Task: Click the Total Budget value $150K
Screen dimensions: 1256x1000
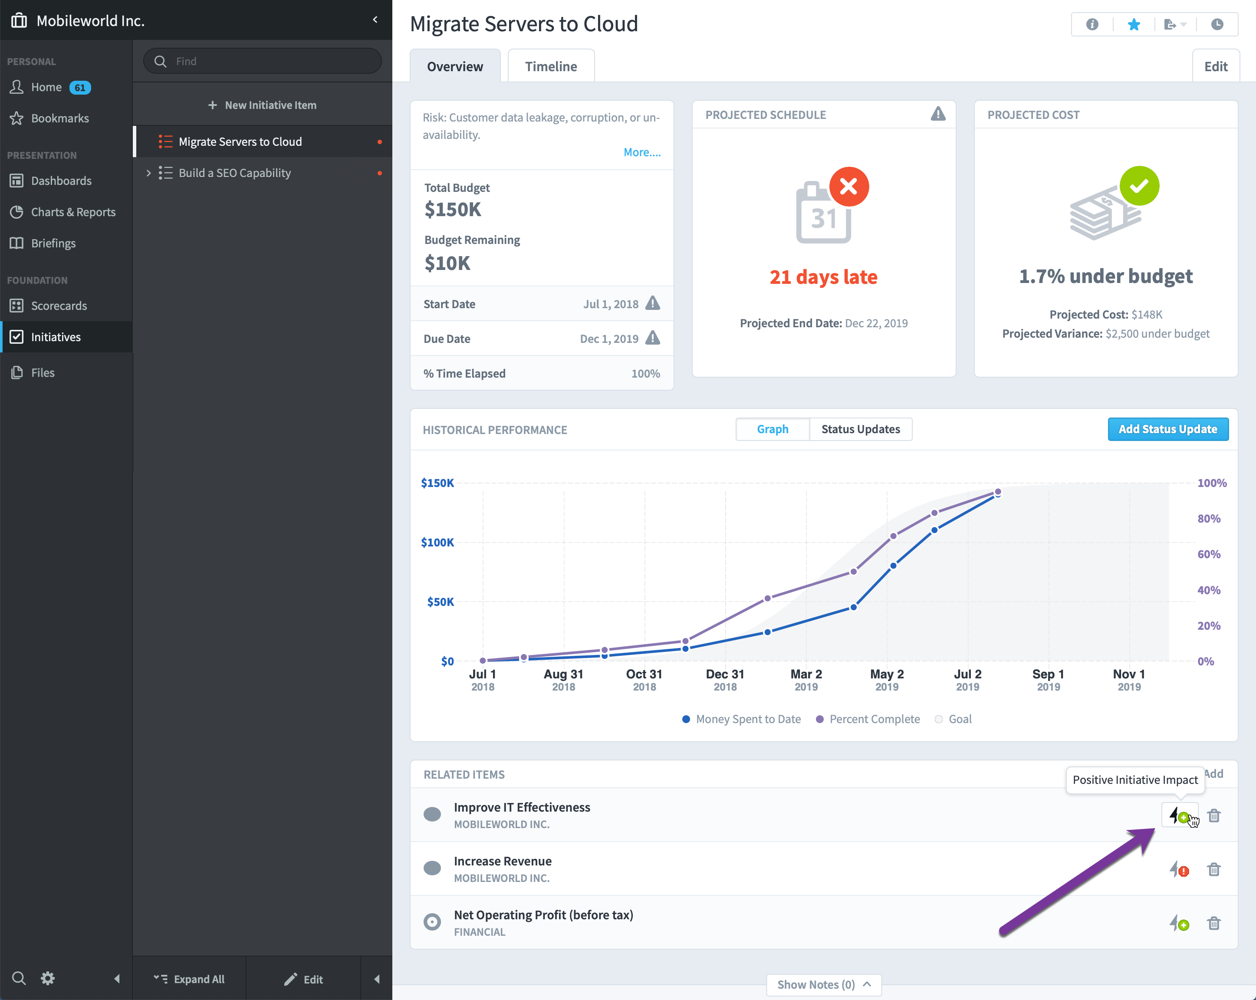Action: (453, 209)
